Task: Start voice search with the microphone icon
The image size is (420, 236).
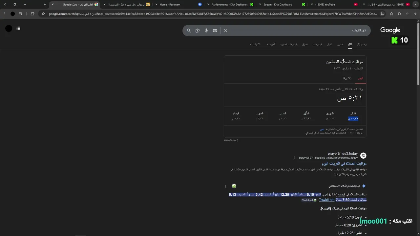Action: point(206,30)
